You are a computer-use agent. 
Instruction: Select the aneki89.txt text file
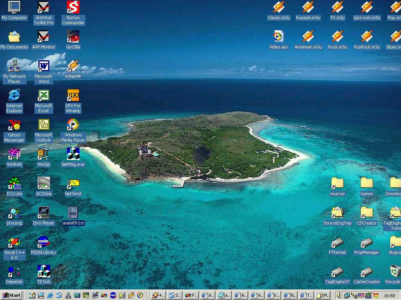pyautogui.click(x=73, y=213)
